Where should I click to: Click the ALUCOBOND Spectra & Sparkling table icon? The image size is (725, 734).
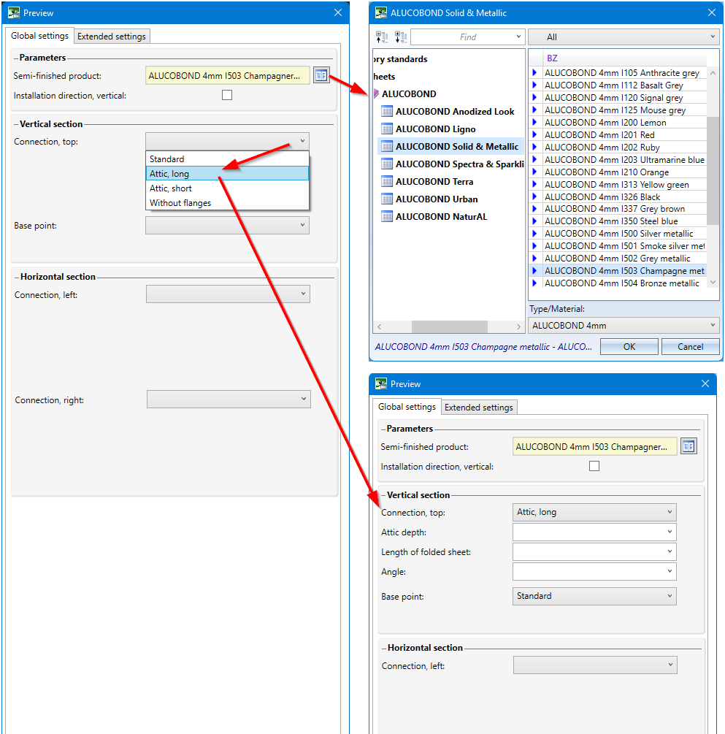pos(387,164)
